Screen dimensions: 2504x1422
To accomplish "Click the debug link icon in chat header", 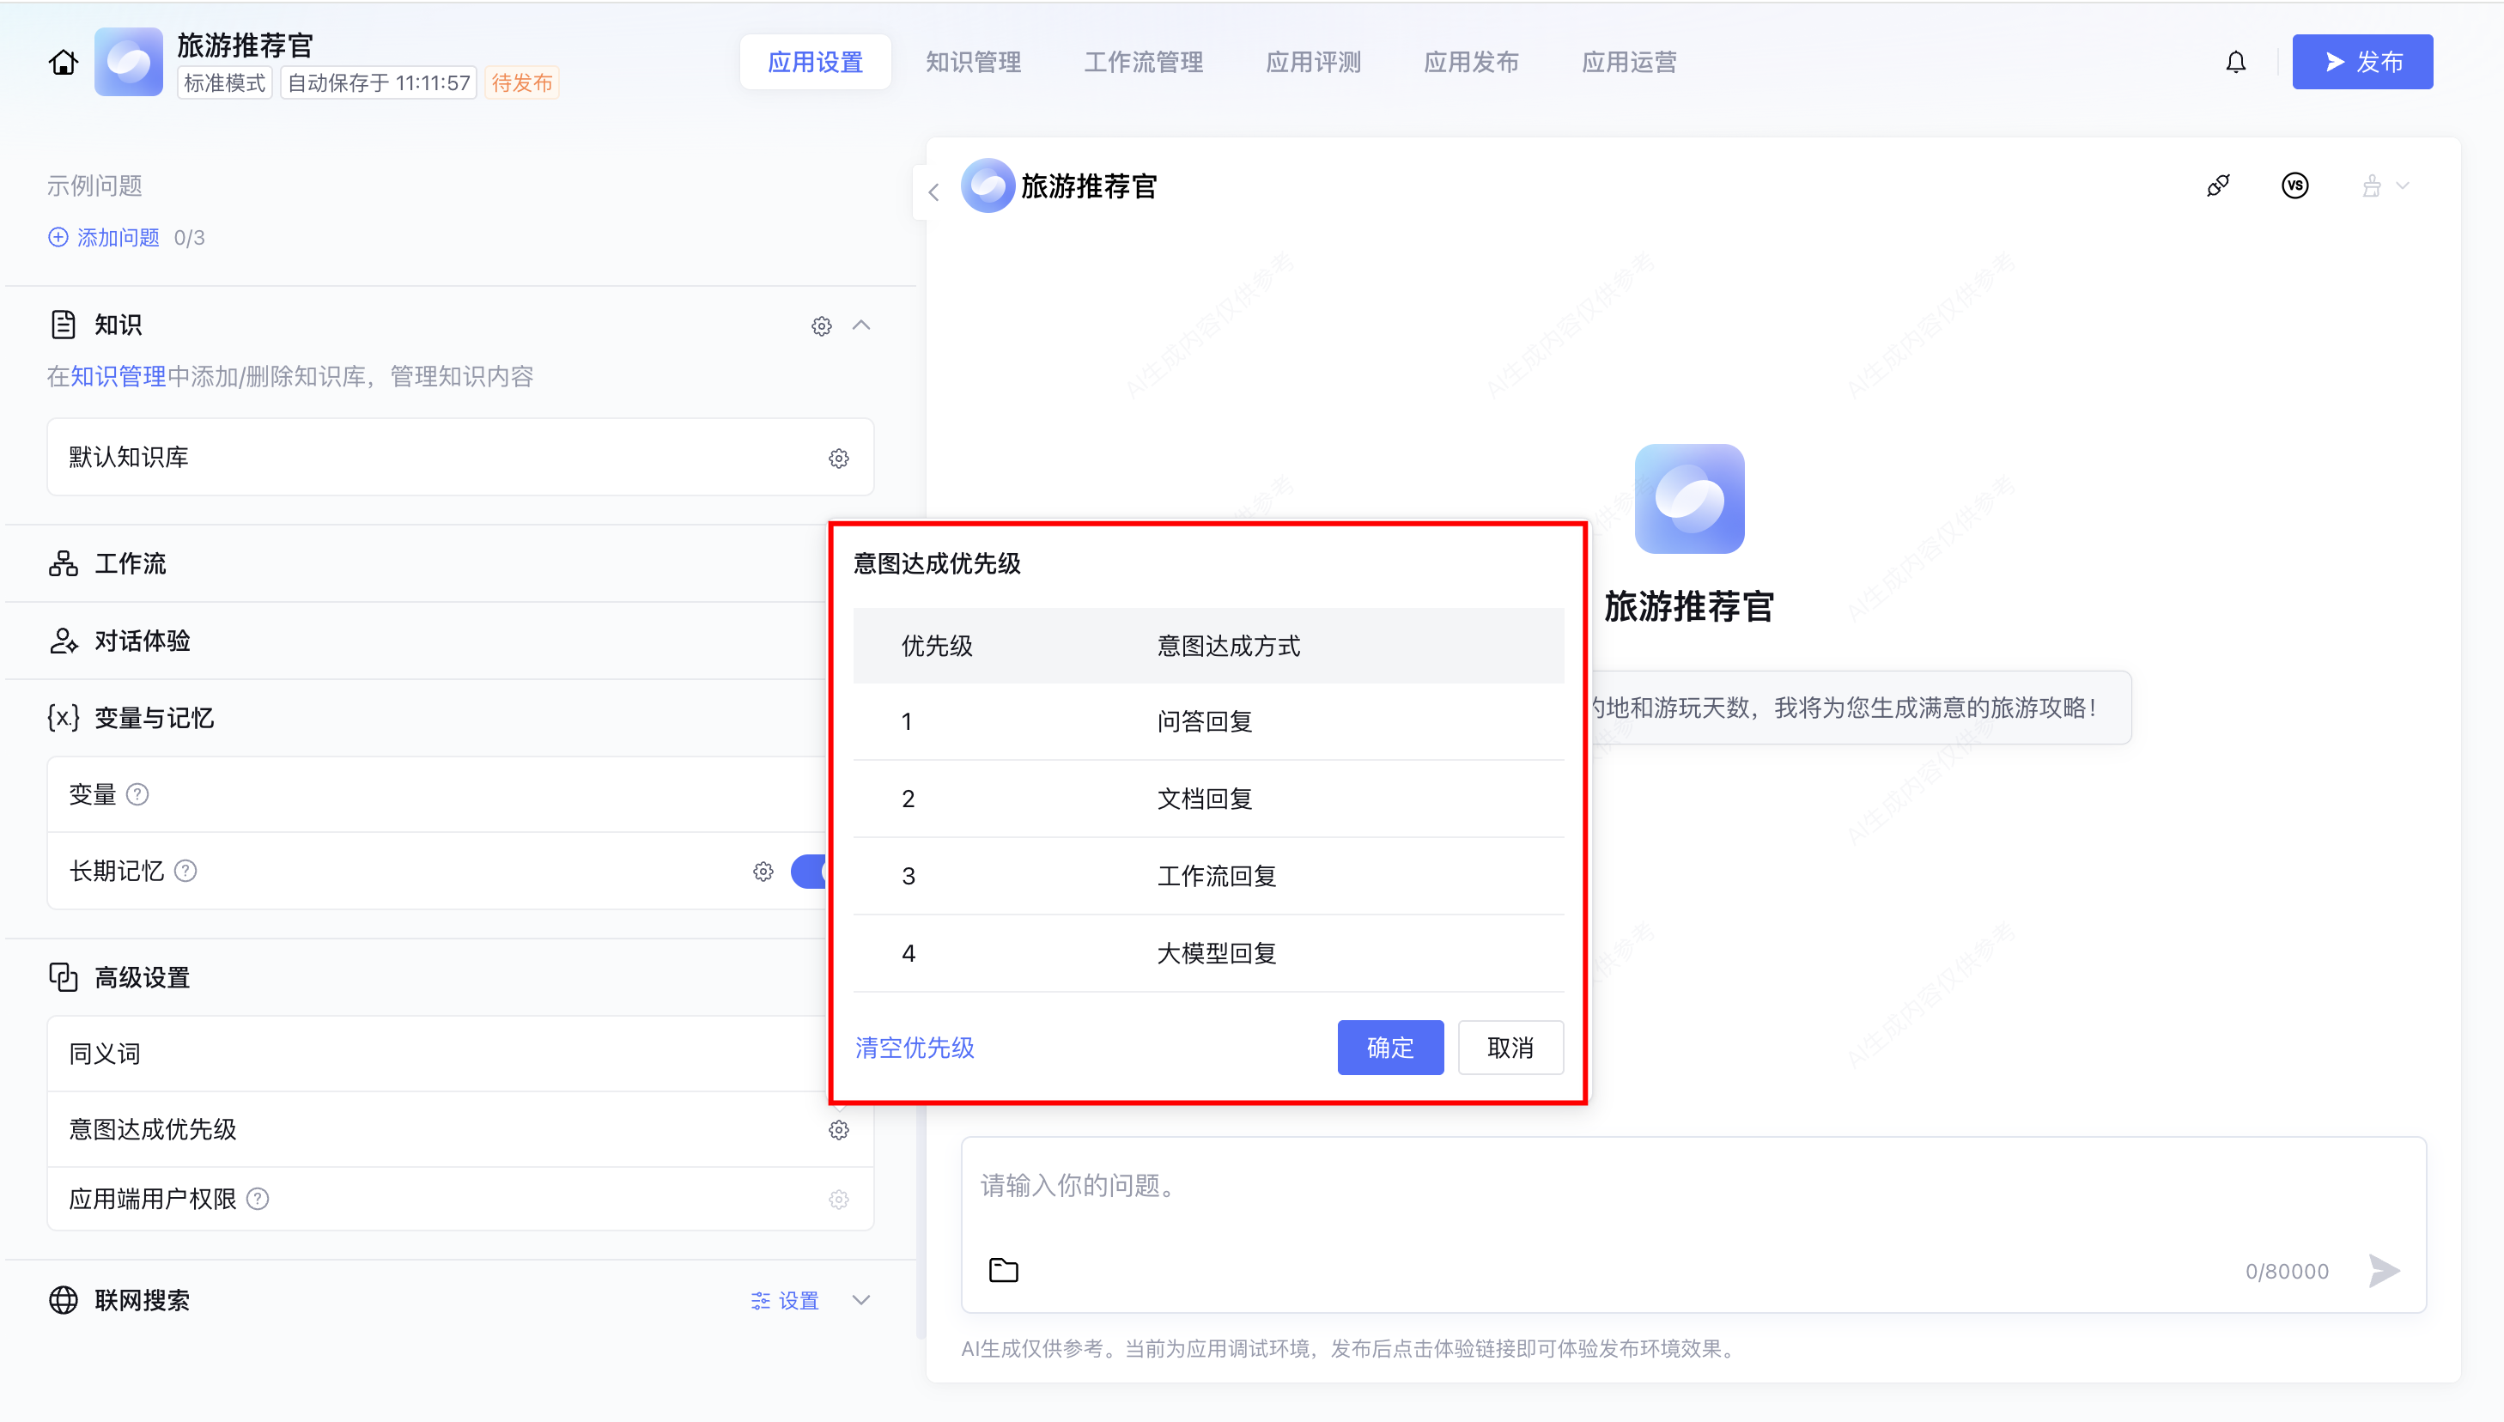I will 2218,185.
